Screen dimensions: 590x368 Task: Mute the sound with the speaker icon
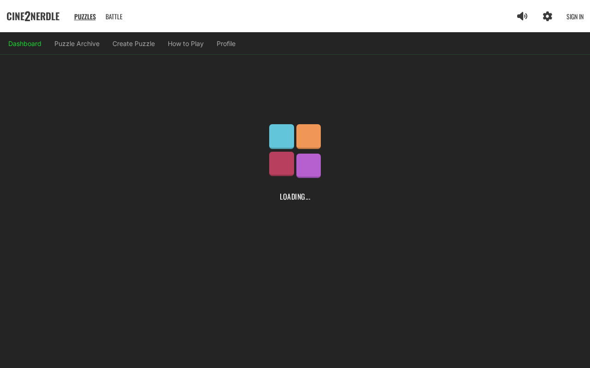pyautogui.click(x=522, y=17)
